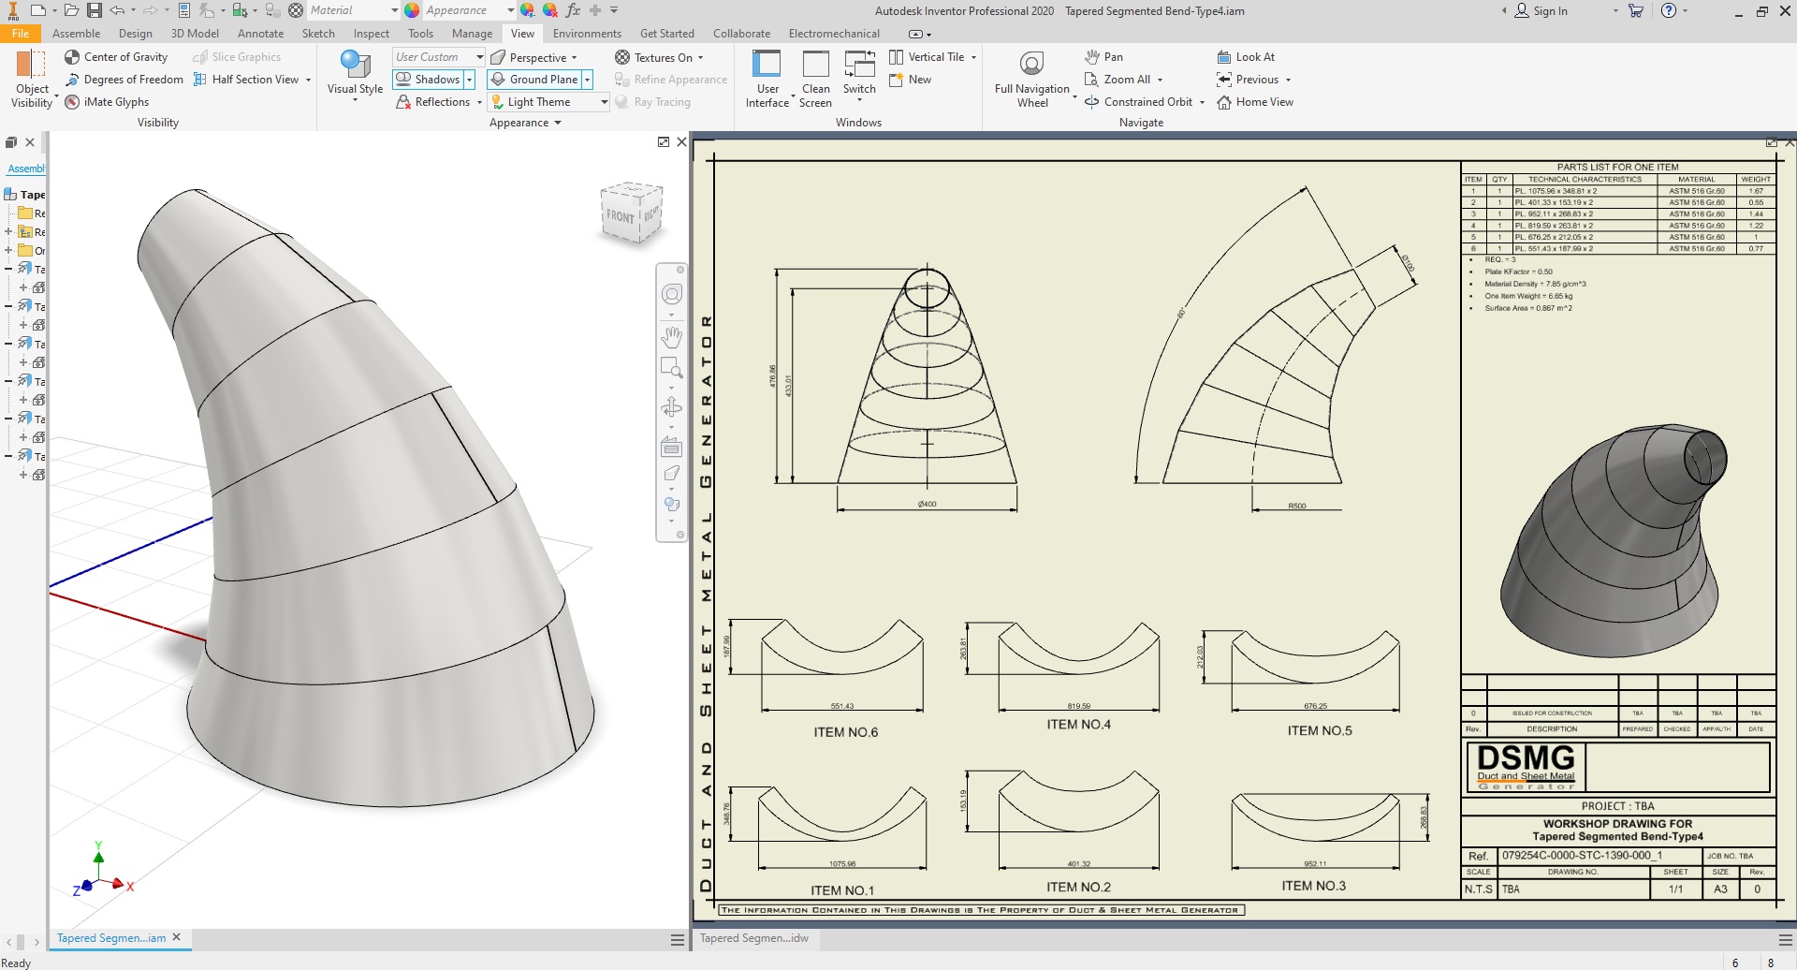Click the Center of Gravity icon

[72, 57]
